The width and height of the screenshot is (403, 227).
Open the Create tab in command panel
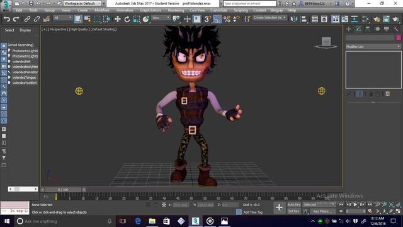(x=349, y=29)
